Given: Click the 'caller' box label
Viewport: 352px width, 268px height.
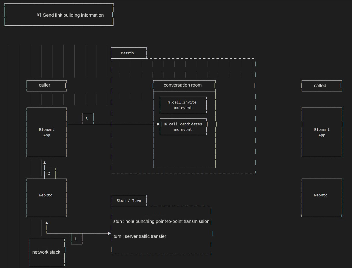Looking at the screenshot, I should point(44,85).
